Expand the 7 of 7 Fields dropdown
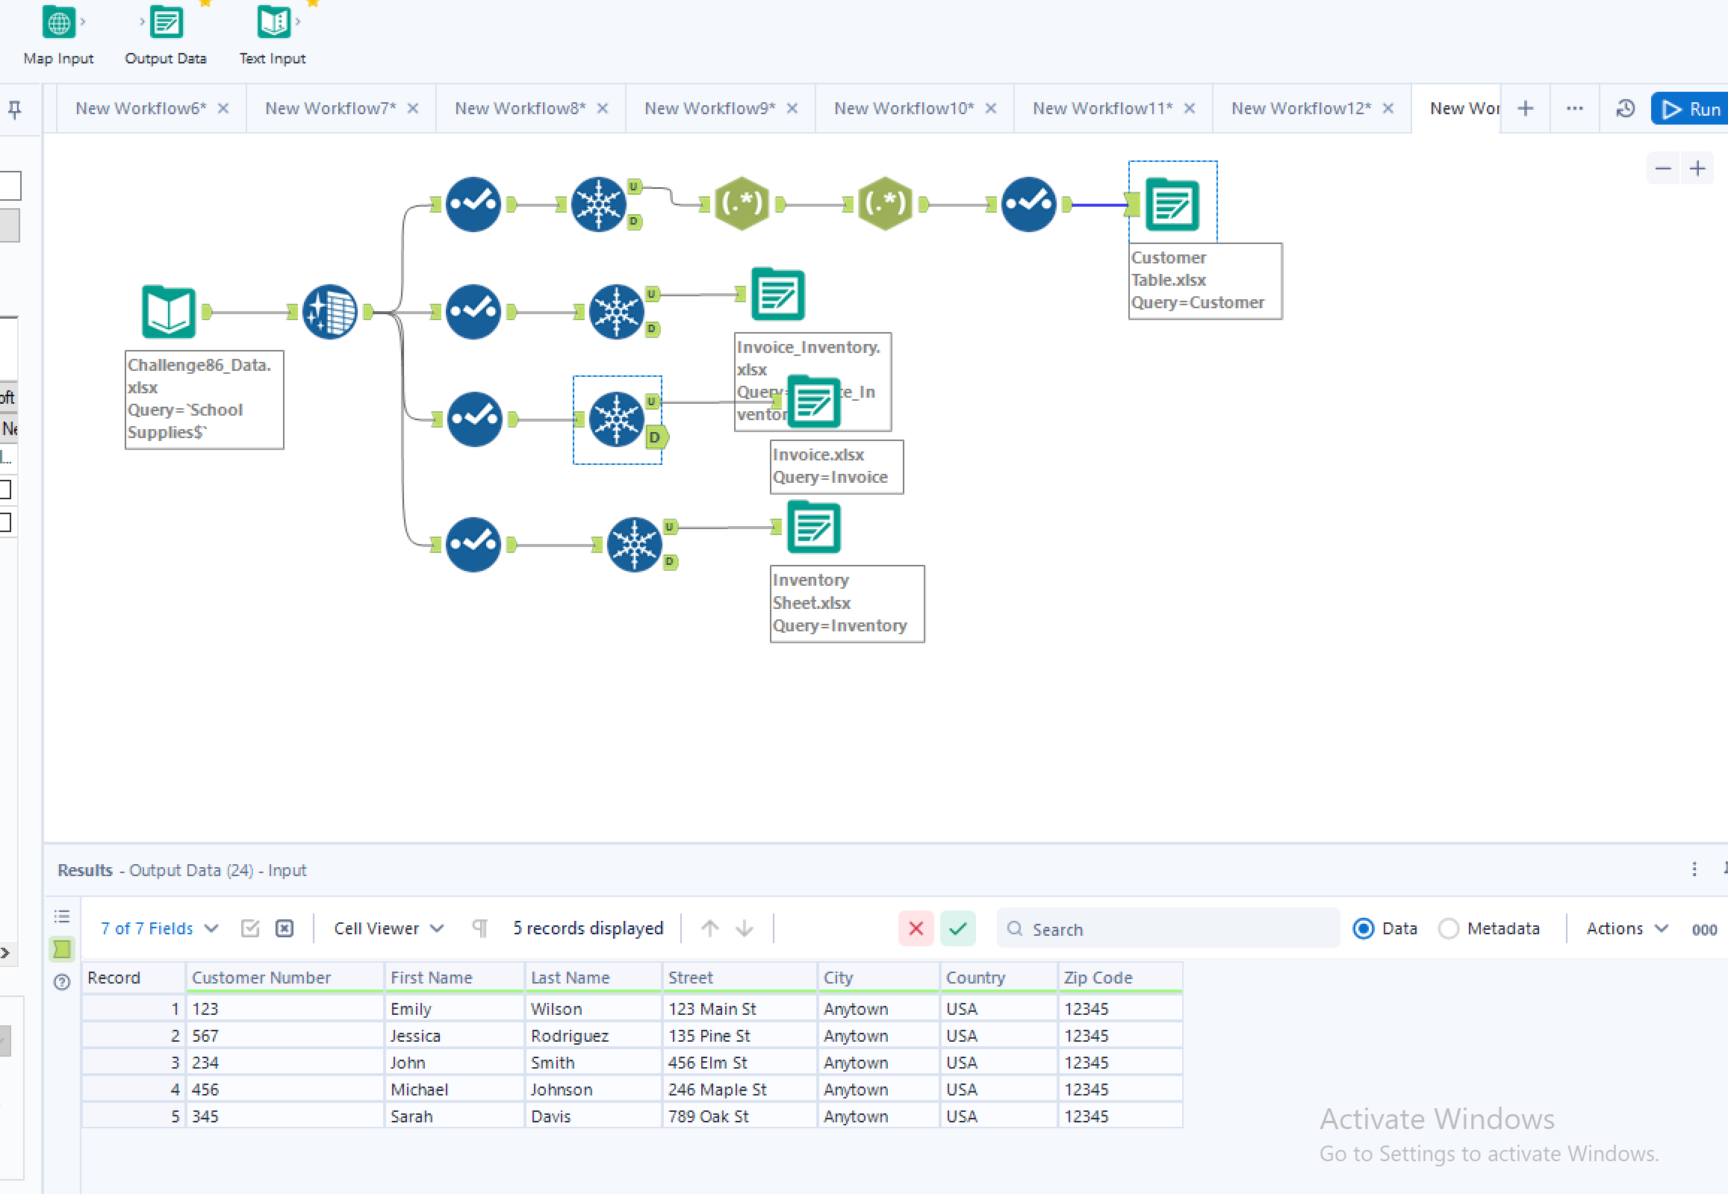 pos(160,928)
